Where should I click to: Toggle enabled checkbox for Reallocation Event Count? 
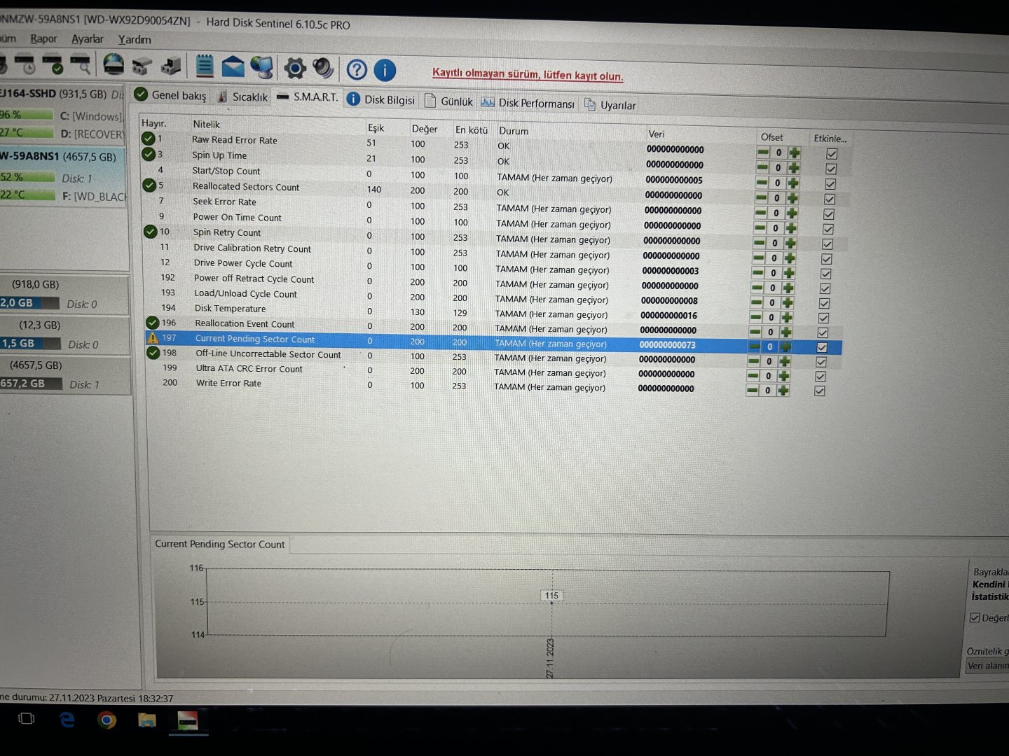click(823, 333)
